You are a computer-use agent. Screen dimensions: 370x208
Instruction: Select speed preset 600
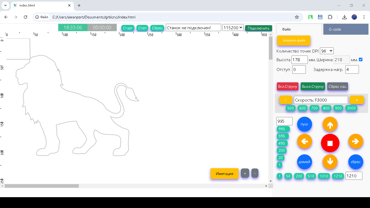pyautogui.click(x=303, y=108)
